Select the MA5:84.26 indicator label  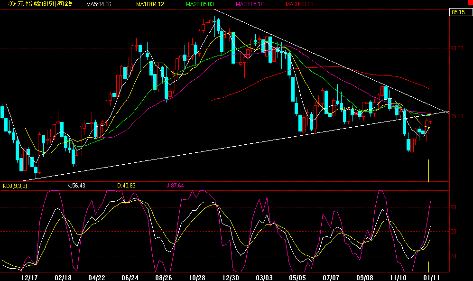[x=99, y=4]
